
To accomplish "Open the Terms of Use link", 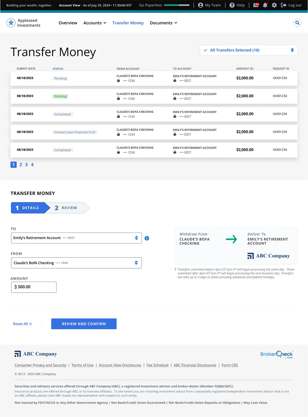I will (x=83, y=365).
